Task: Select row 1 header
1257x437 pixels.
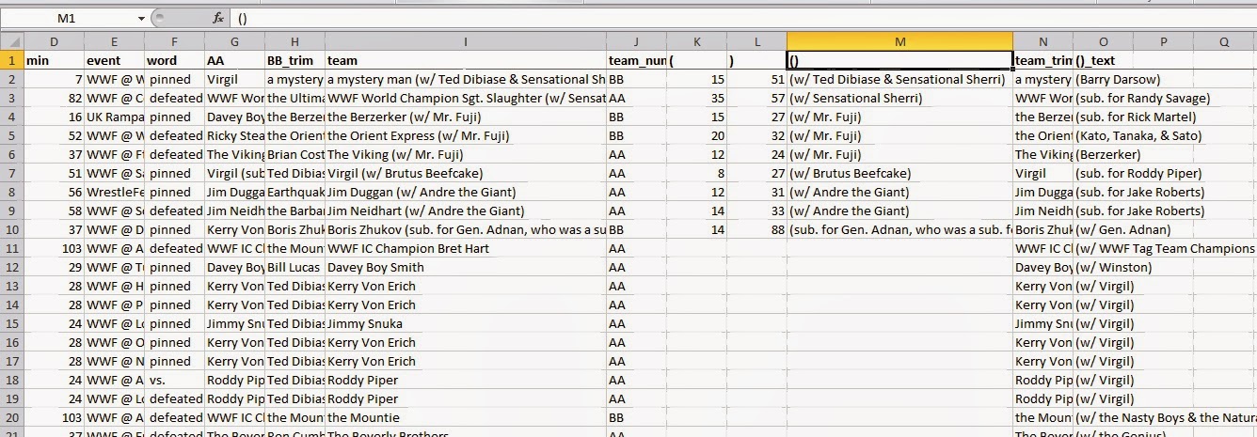Action: pyautogui.click(x=11, y=60)
